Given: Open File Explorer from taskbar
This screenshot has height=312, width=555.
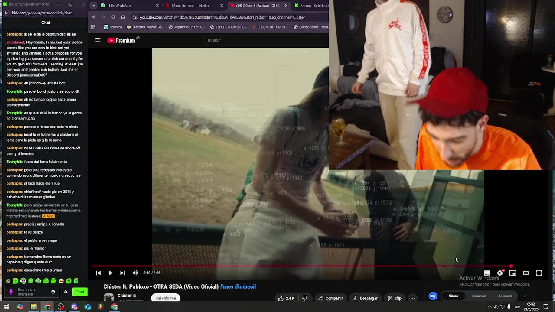Looking at the screenshot, I should point(34,307).
